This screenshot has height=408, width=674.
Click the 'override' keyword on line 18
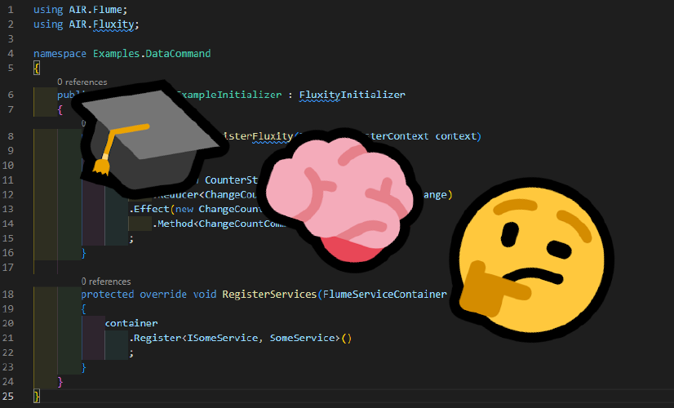164,294
